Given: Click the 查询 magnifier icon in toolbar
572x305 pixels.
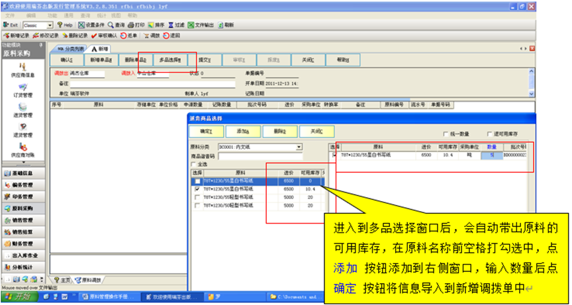Looking at the screenshot, I should tap(111, 25).
